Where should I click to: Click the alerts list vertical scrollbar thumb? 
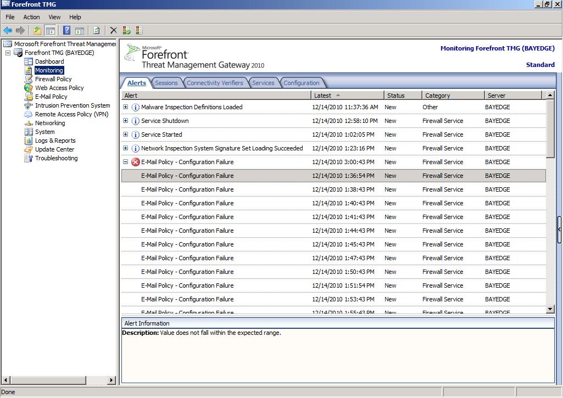tap(550, 128)
